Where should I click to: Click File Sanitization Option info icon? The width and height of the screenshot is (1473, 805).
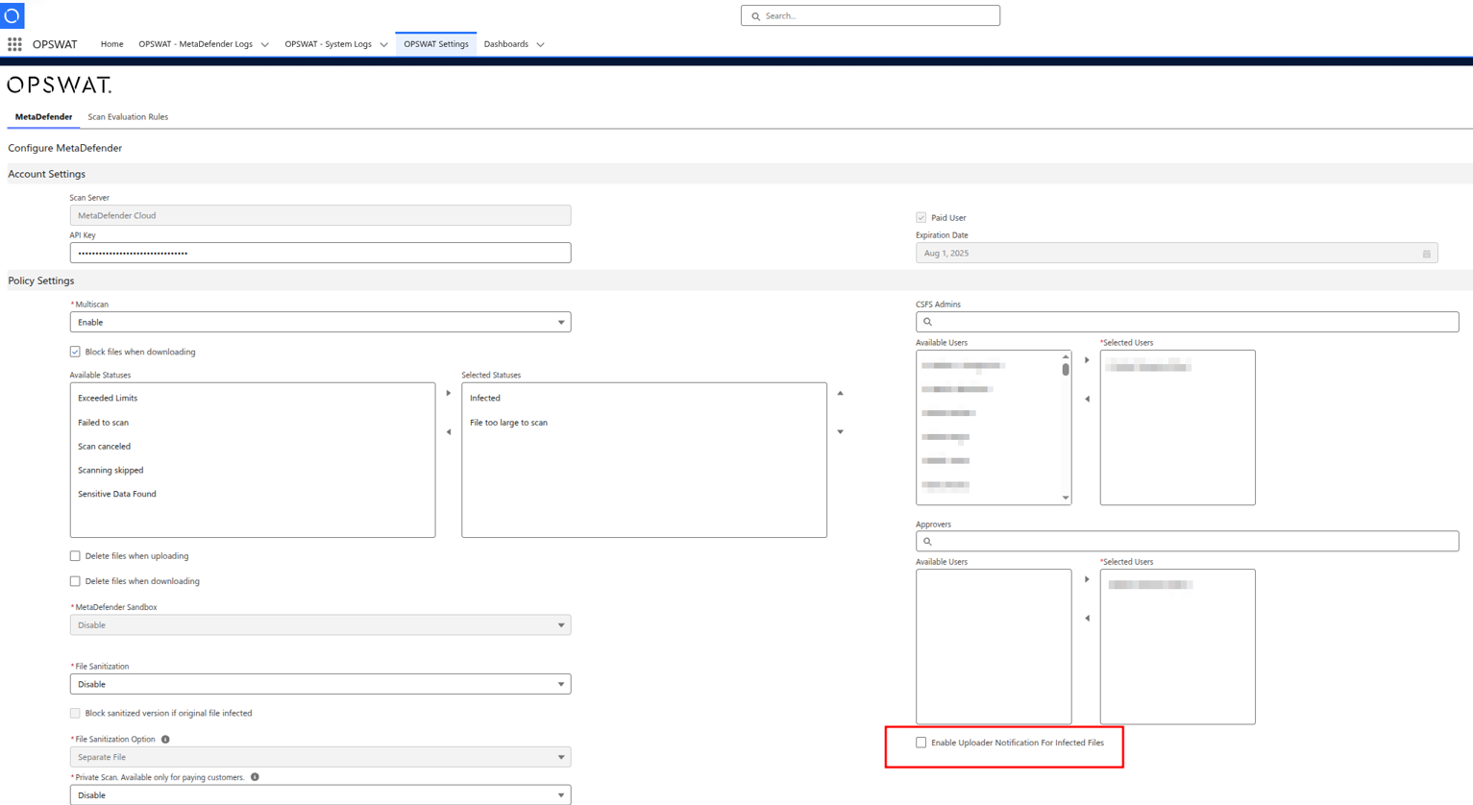(x=165, y=740)
